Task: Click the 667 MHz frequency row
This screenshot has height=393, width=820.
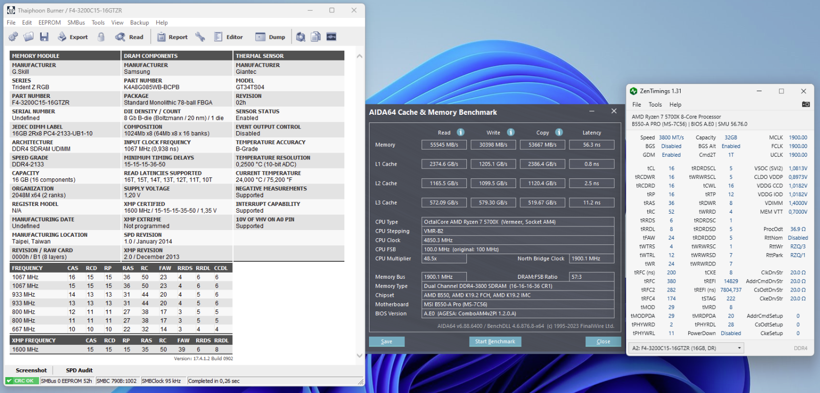Action: (x=121, y=329)
